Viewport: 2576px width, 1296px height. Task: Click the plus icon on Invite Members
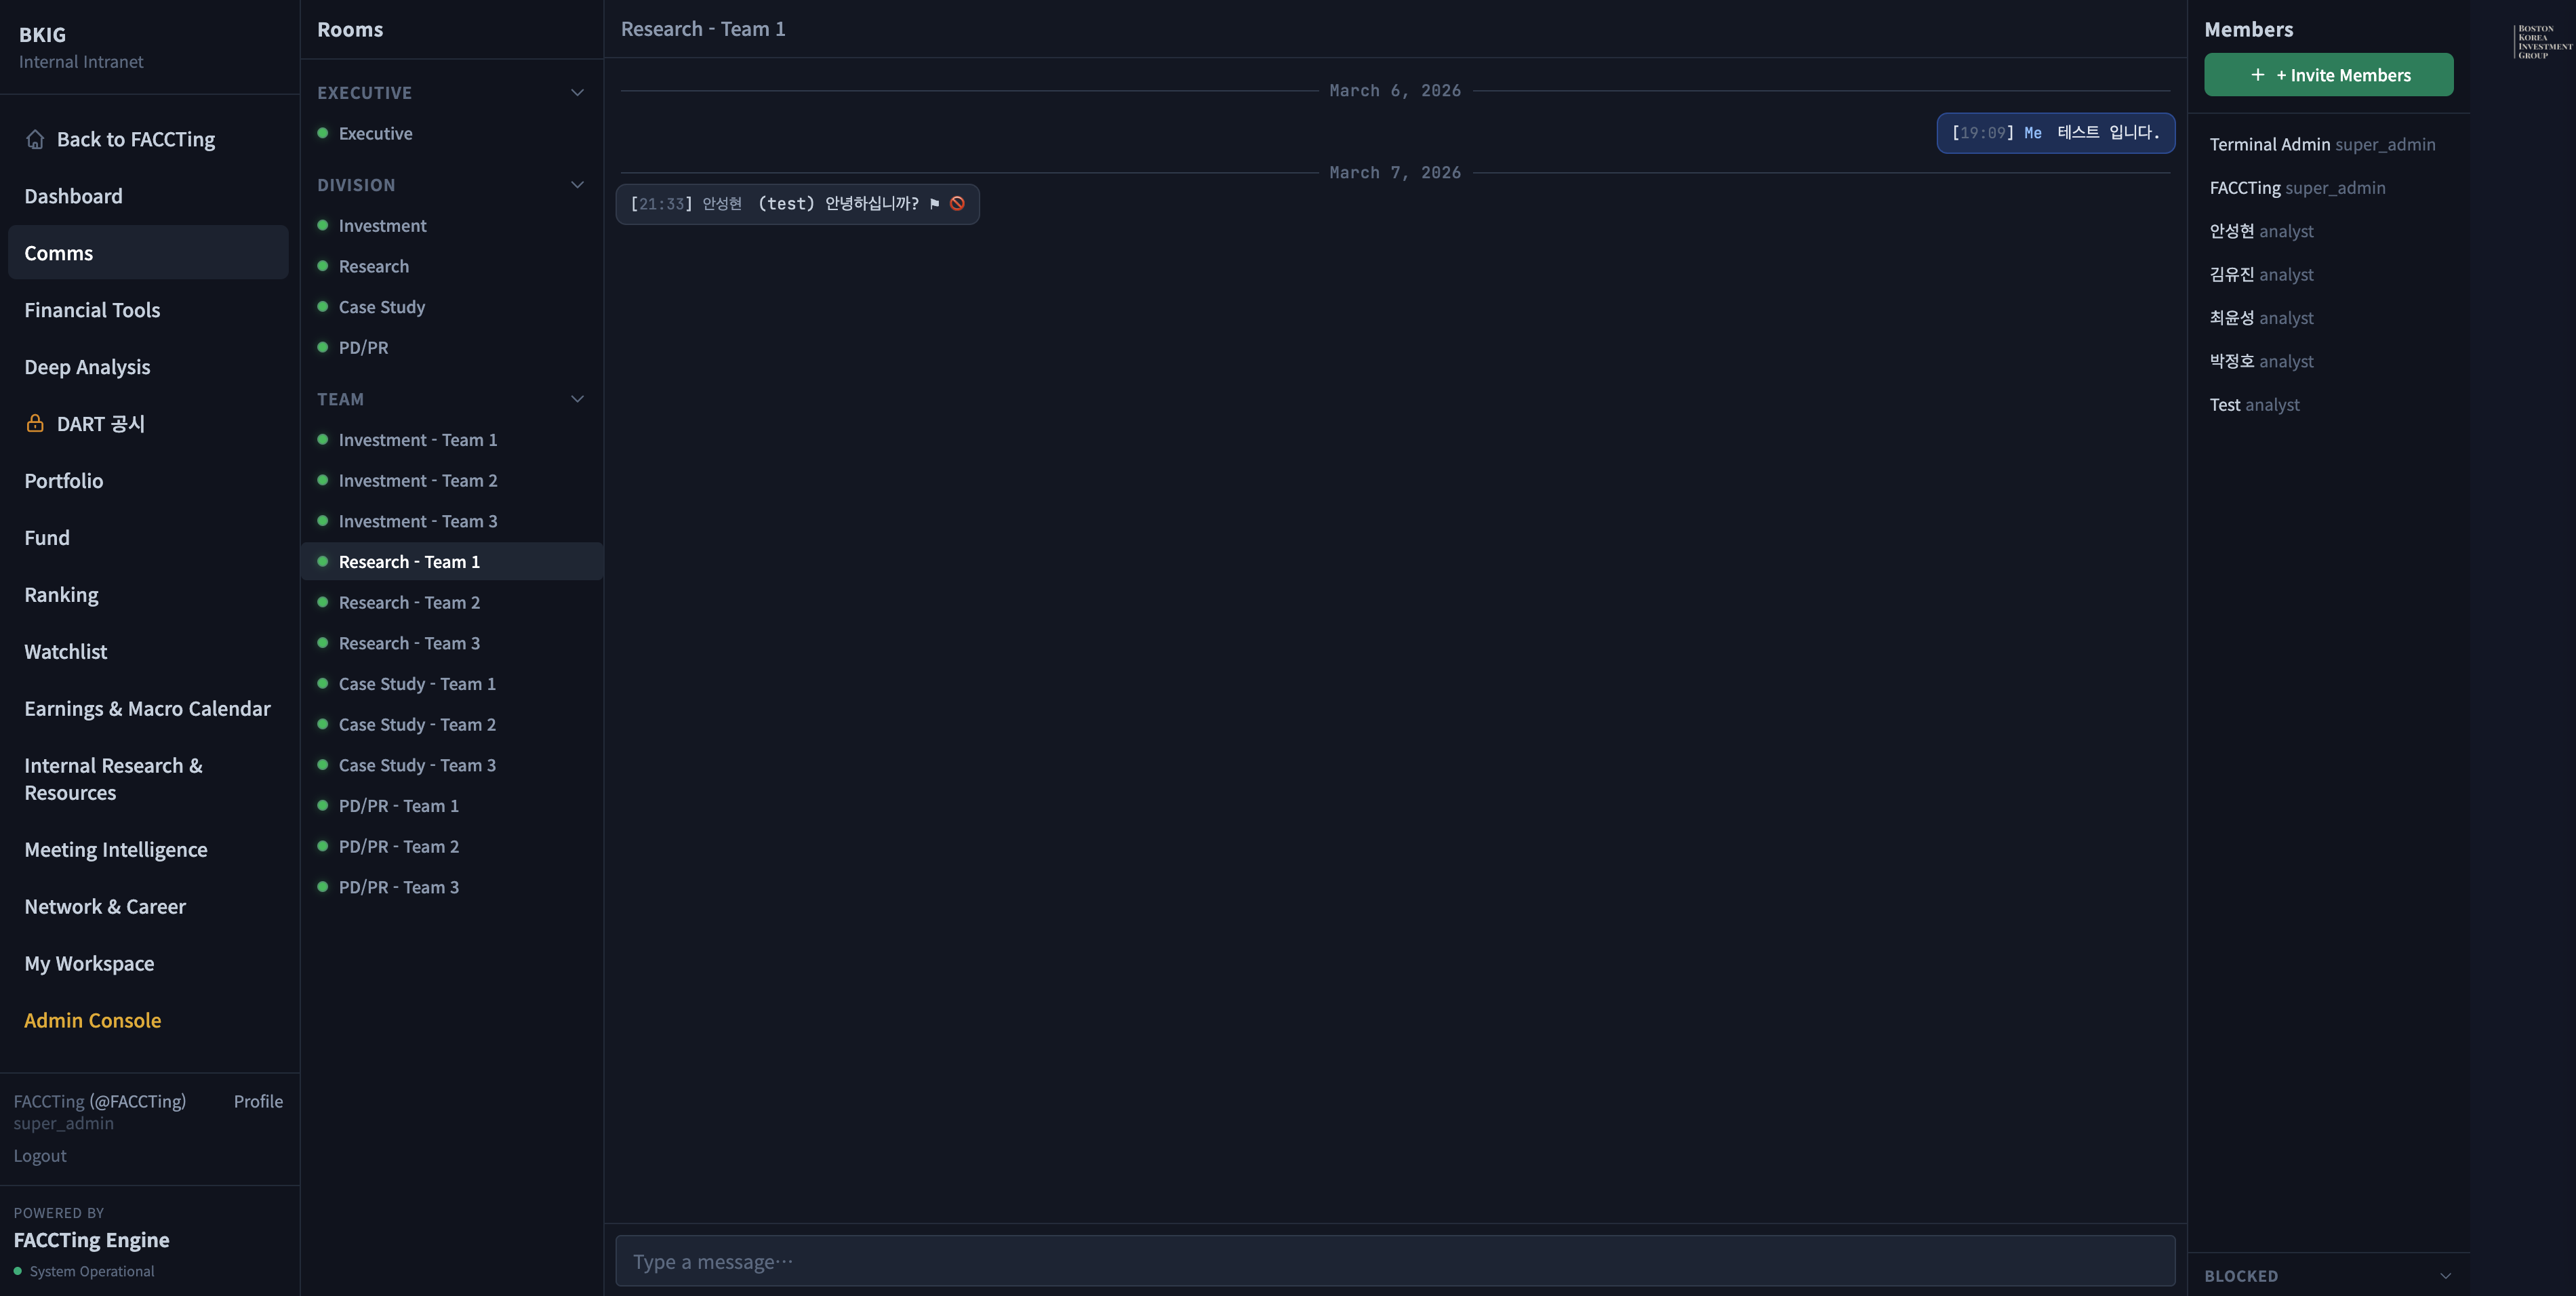pyautogui.click(x=2257, y=75)
